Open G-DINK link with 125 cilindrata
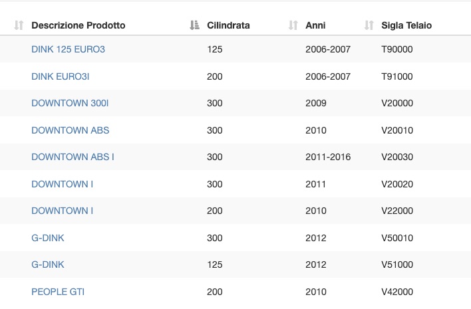Image resolution: width=471 pixels, height=309 pixels. pos(48,264)
